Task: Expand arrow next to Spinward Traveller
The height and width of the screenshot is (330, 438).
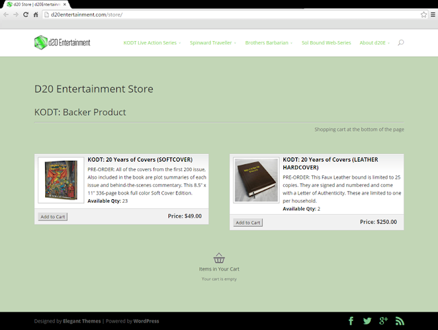Action: (x=235, y=43)
